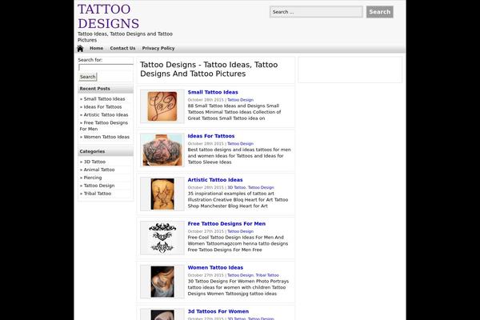480x320 pixels.
Task: Click the '30 Tattoo Designs For Women' excerpt
Action: point(238,287)
